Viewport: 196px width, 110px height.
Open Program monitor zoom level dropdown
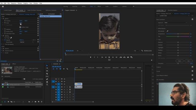80,51
